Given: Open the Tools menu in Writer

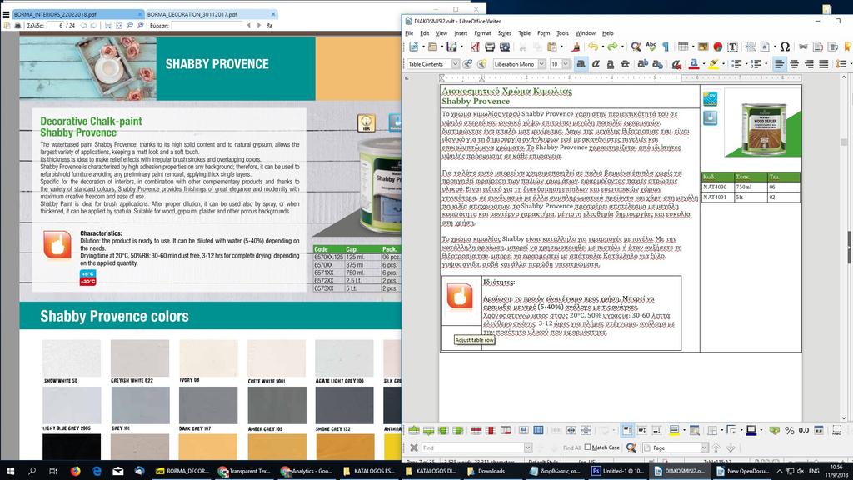Looking at the screenshot, I should (562, 33).
